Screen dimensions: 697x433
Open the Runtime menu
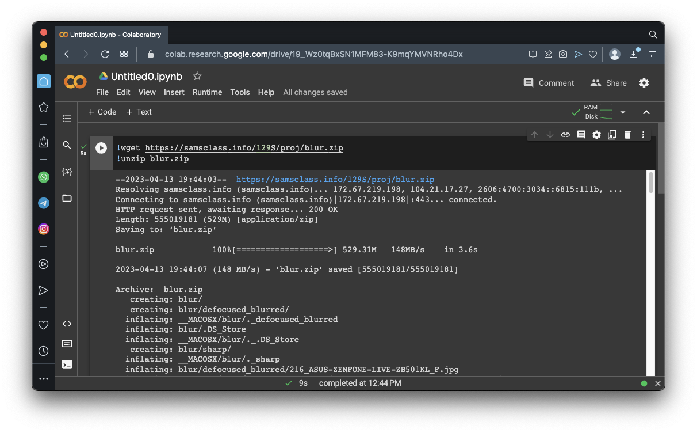click(x=207, y=92)
